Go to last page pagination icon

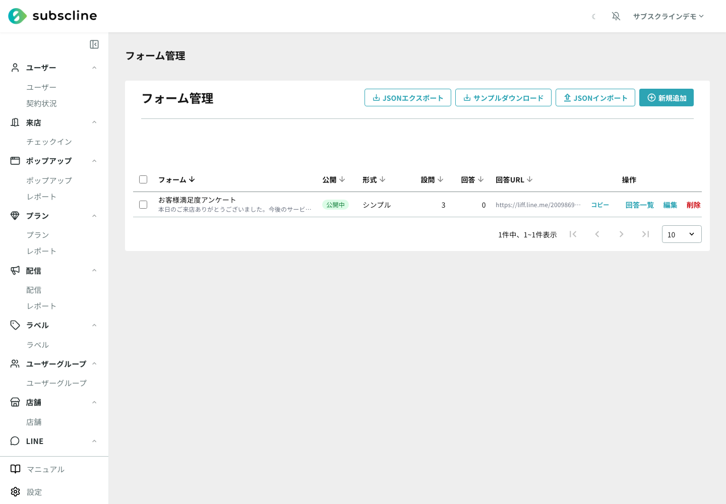(x=645, y=234)
